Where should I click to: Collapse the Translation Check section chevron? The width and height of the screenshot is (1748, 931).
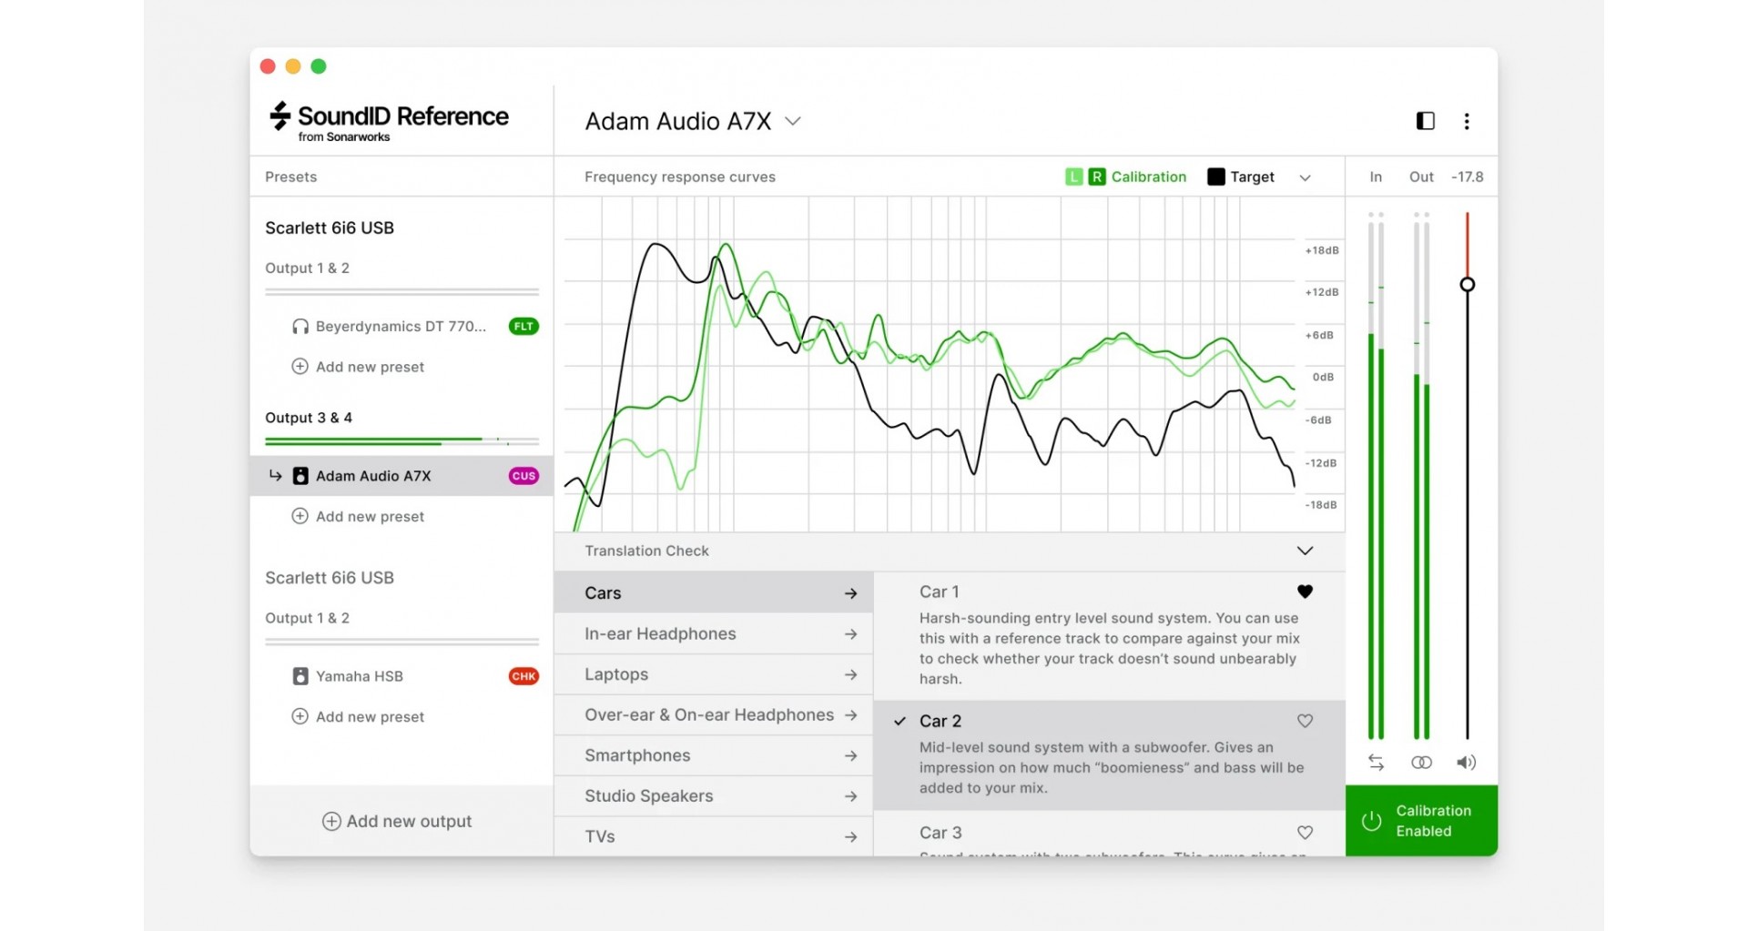(1305, 551)
